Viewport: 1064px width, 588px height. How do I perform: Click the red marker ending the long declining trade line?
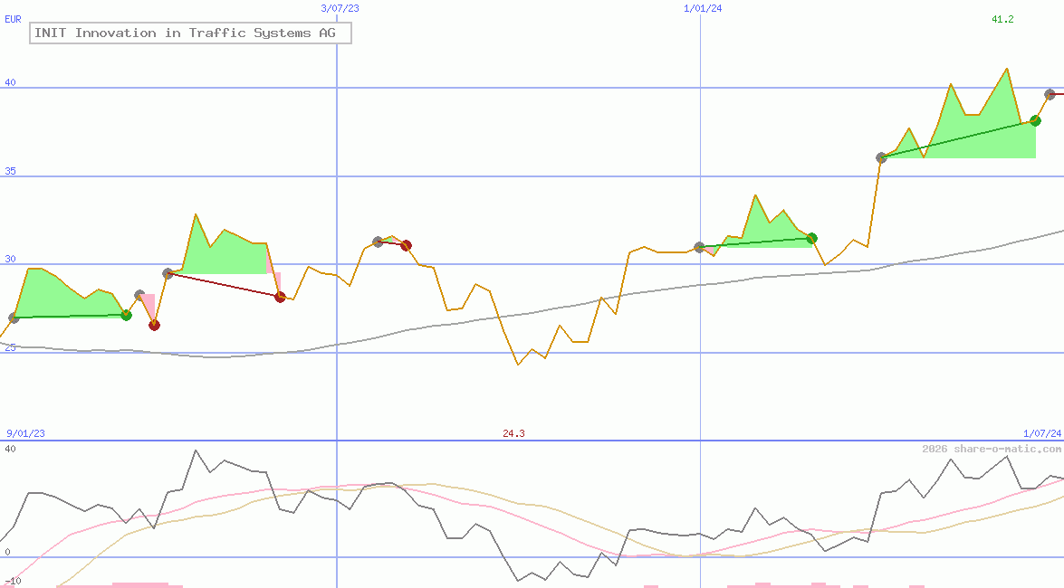click(x=280, y=297)
